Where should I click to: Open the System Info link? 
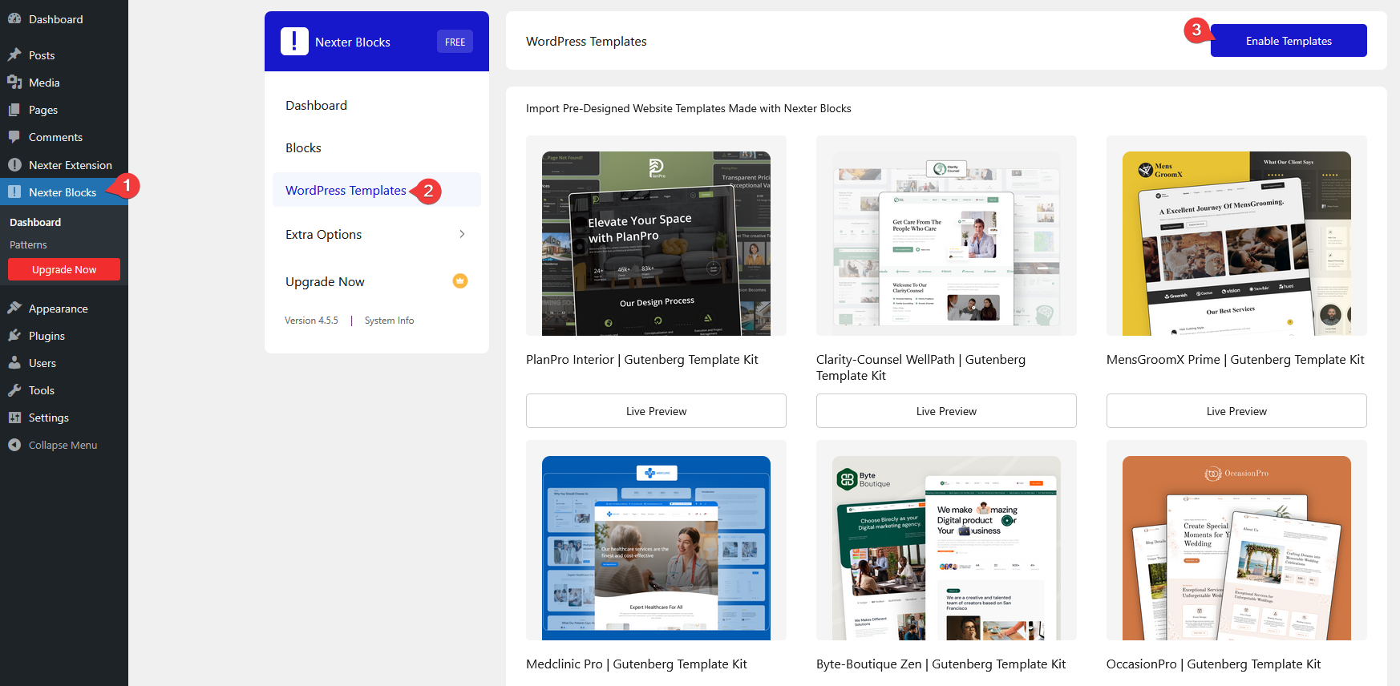[390, 321]
